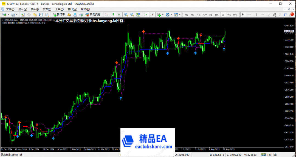This screenshot has height=157, width=296.
Task: Select the M15 timeframe
Action: [198, 15]
